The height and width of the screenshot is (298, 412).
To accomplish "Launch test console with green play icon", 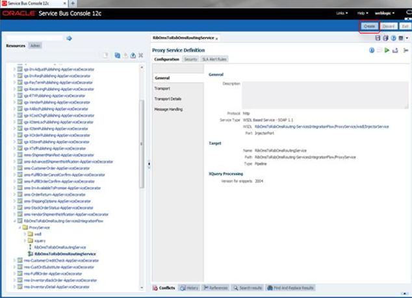I will [x=387, y=50].
